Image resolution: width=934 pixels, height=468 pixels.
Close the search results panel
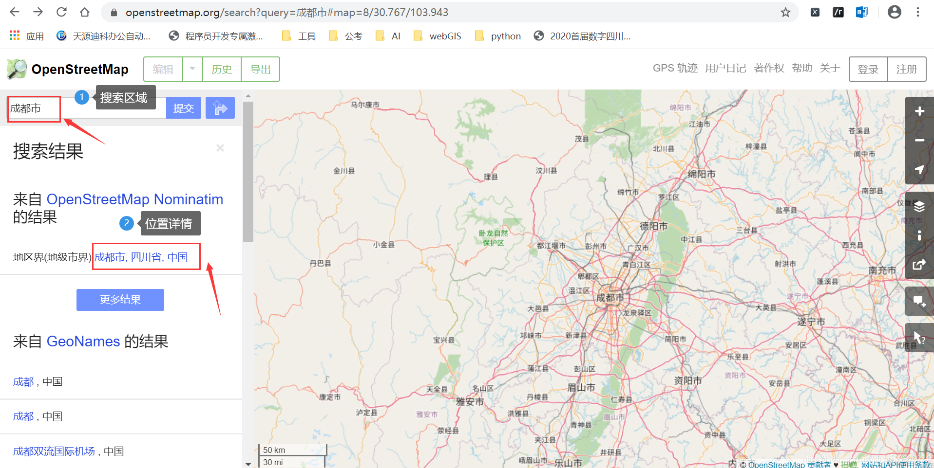pyautogui.click(x=220, y=148)
